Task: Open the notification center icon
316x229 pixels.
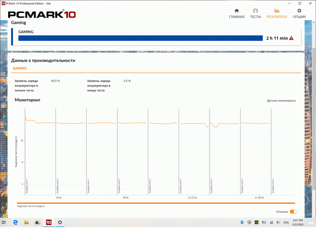Action: coord(311,223)
